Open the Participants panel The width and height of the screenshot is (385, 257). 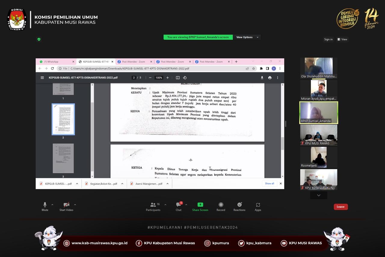(x=153, y=206)
